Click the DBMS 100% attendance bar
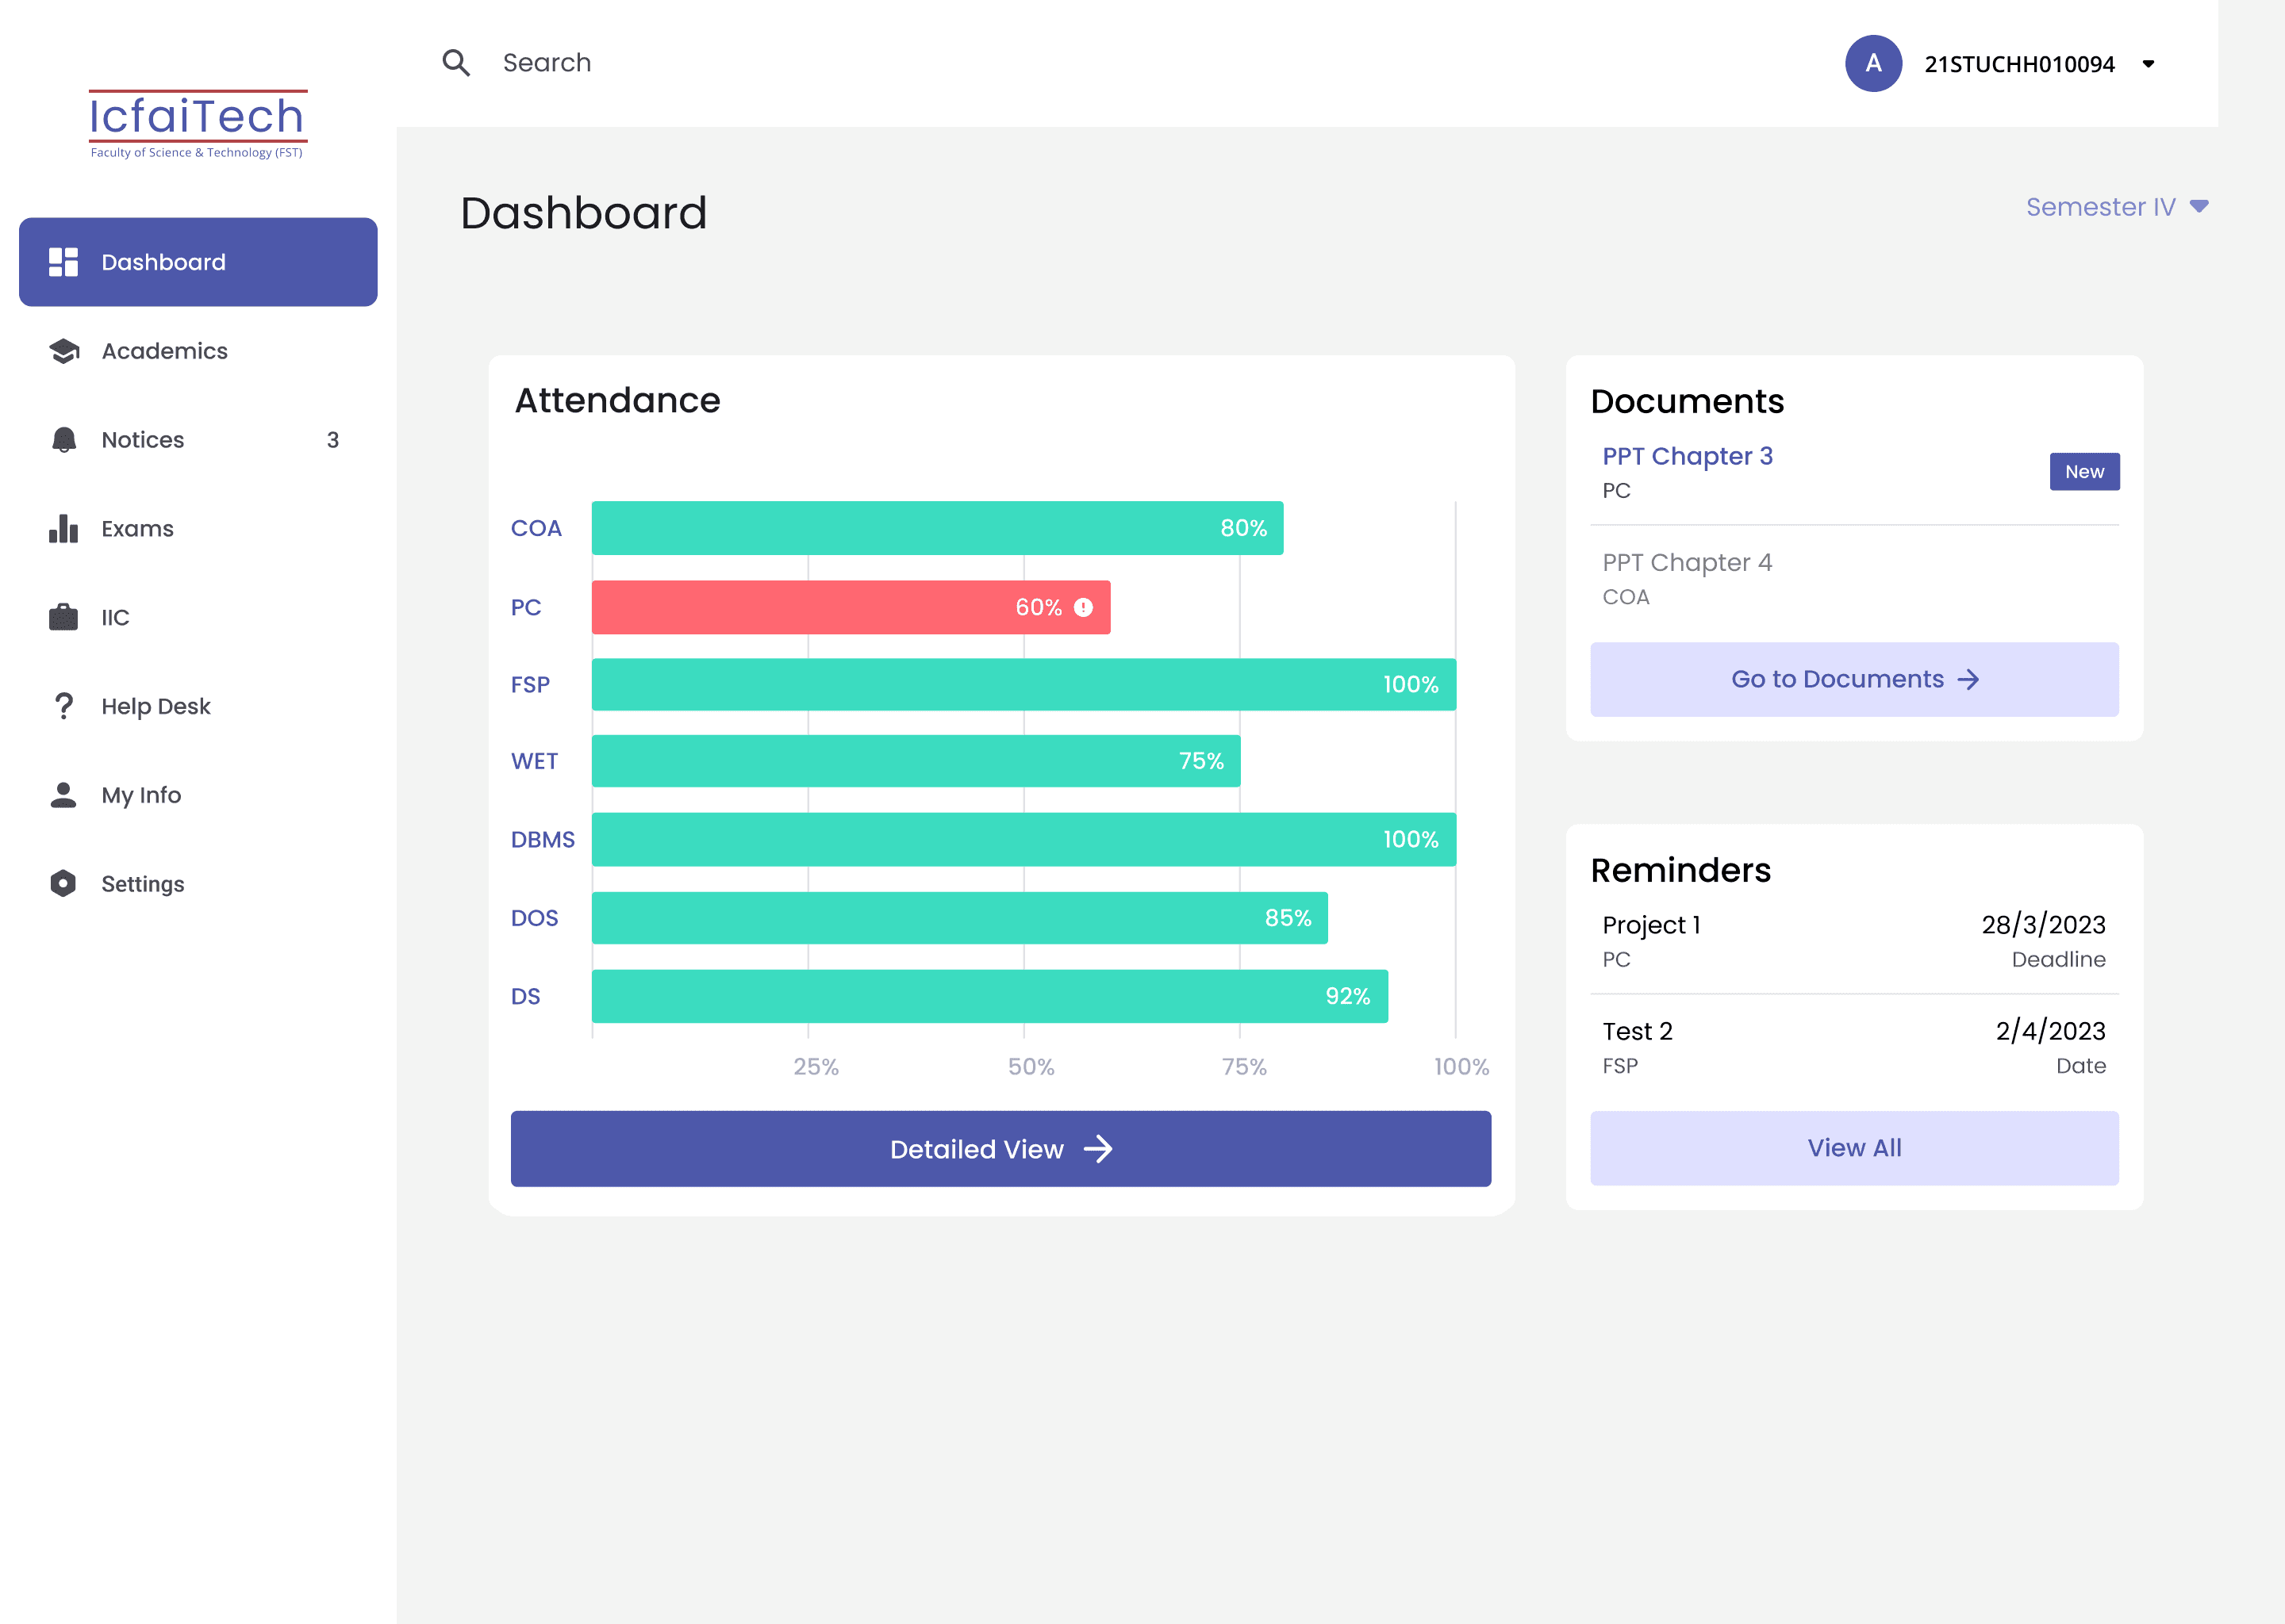The image size is (2285, 1624). (1023, 839)
